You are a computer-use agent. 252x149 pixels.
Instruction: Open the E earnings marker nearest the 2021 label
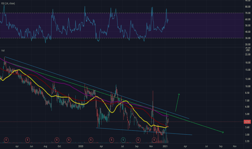tap(154, 140)
